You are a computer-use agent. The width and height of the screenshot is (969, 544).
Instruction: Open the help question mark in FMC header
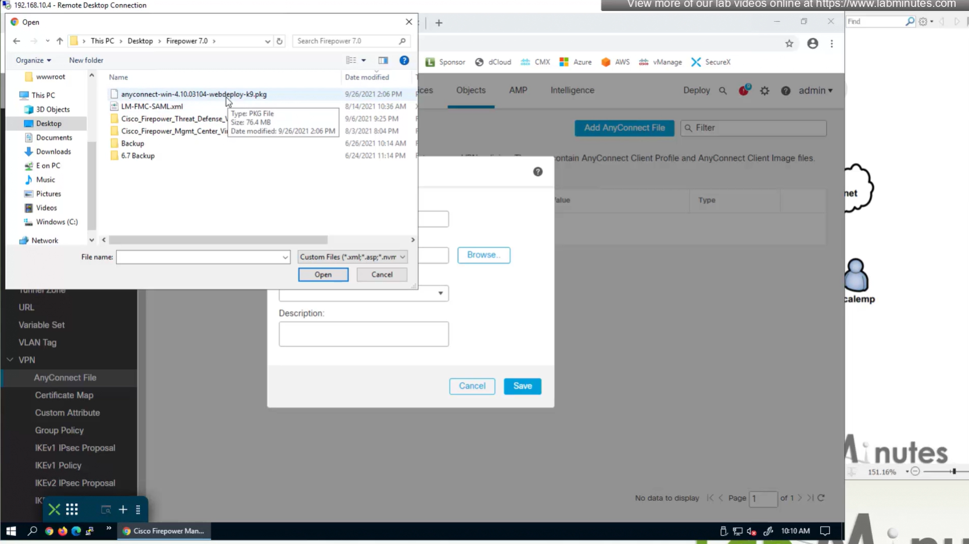coord(785,91)
